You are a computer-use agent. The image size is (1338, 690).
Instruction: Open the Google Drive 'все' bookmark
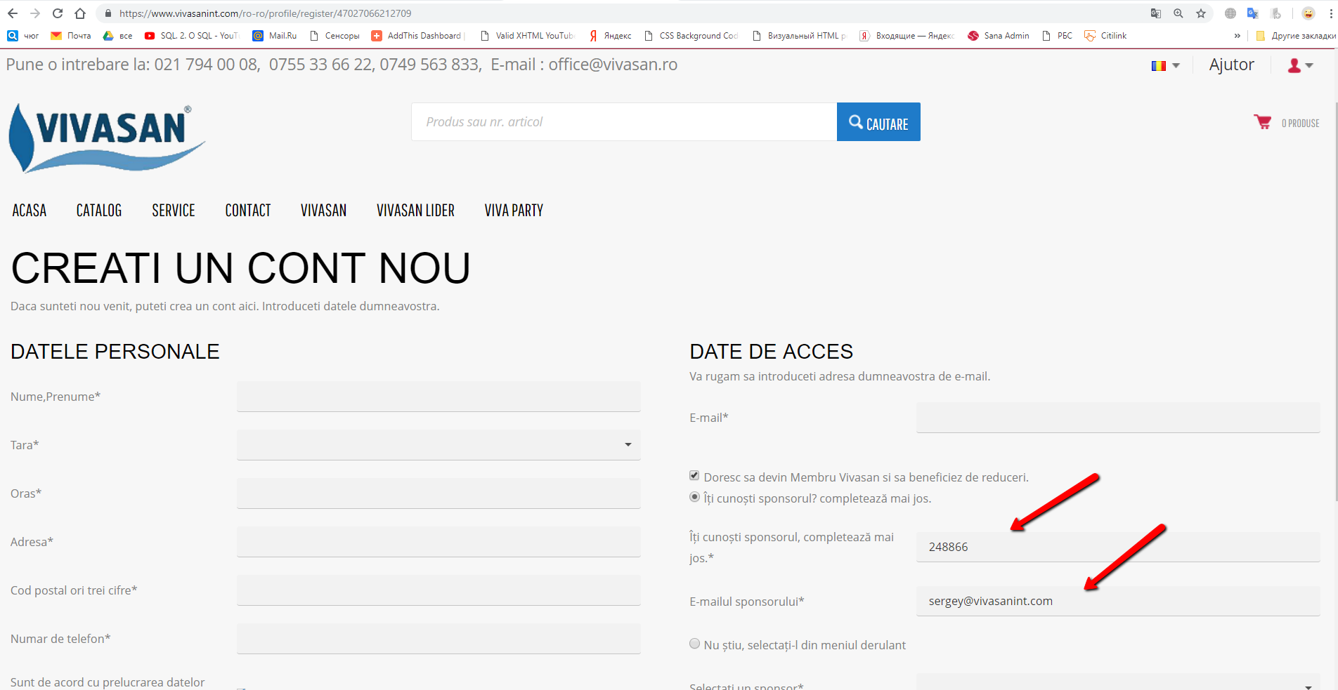coord(117,36)
